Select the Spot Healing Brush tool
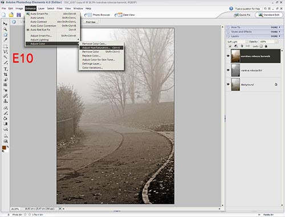 [x=5, y=96]
